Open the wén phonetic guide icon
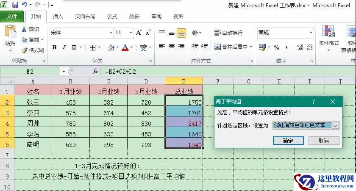The image size is (356, 191). pyautogui.click(x=143, y=47)
